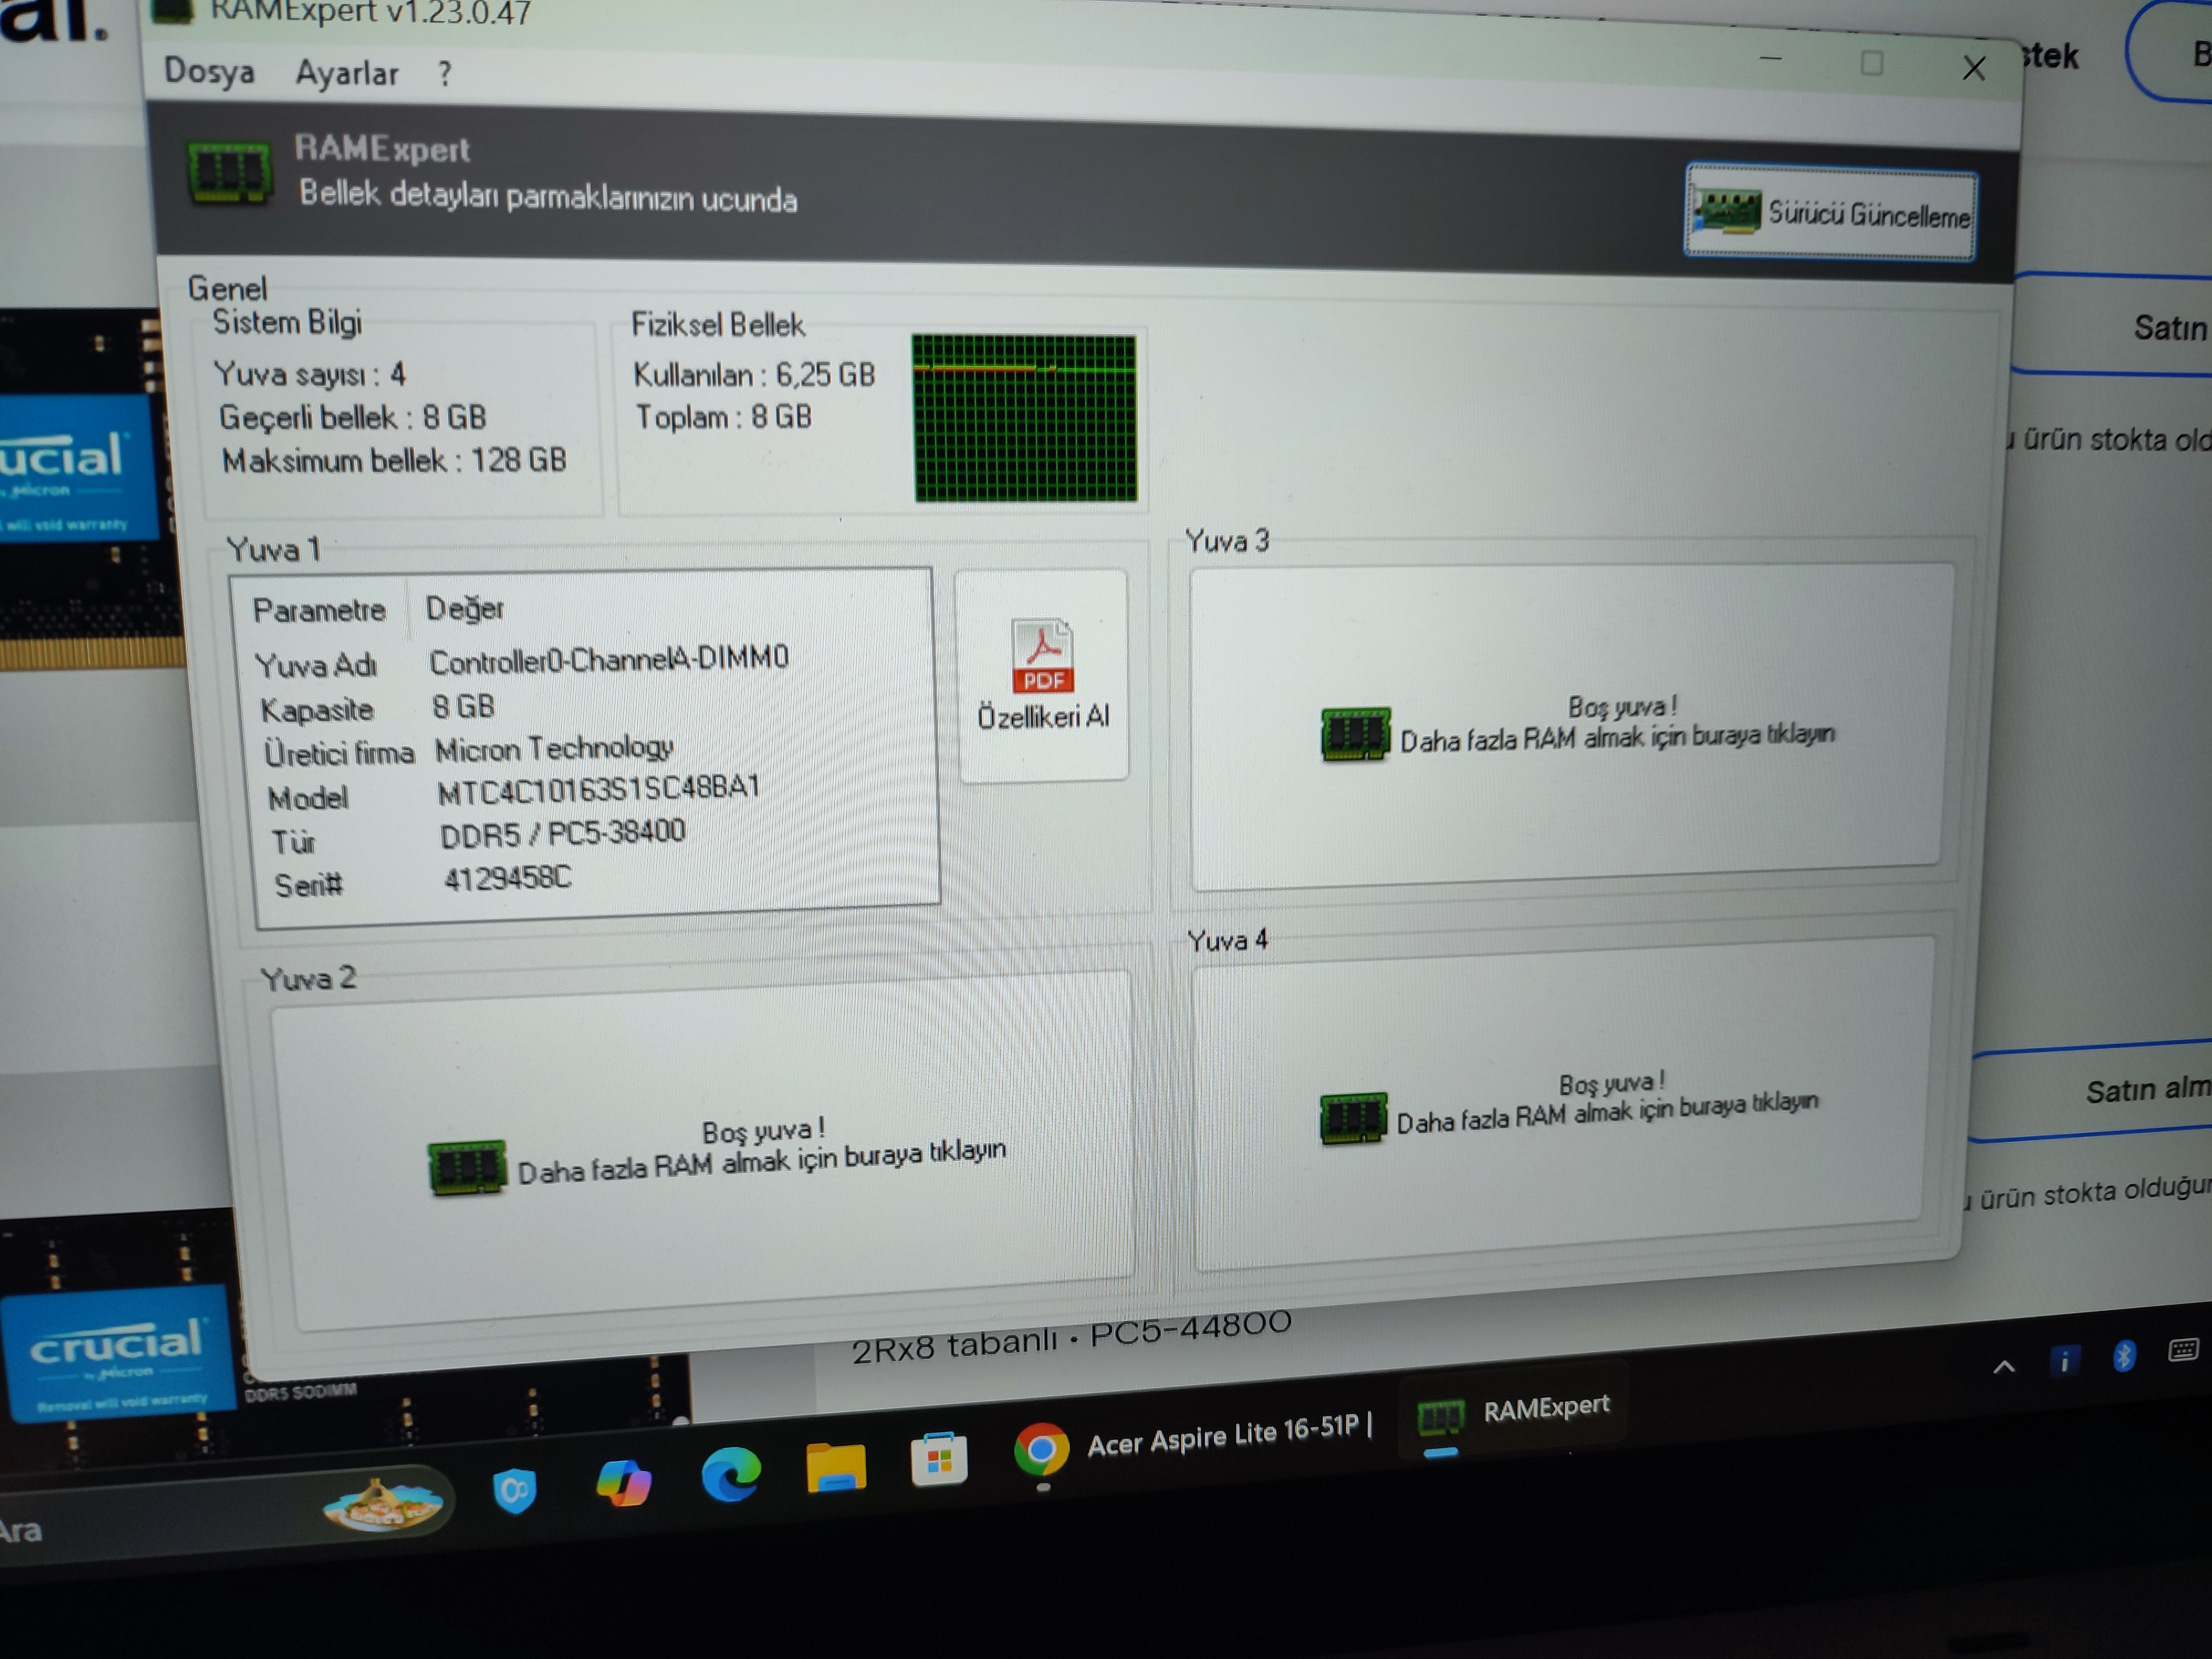
Task: Open File Explorer folder icon in taskbar
Action: coord(835,1468)
